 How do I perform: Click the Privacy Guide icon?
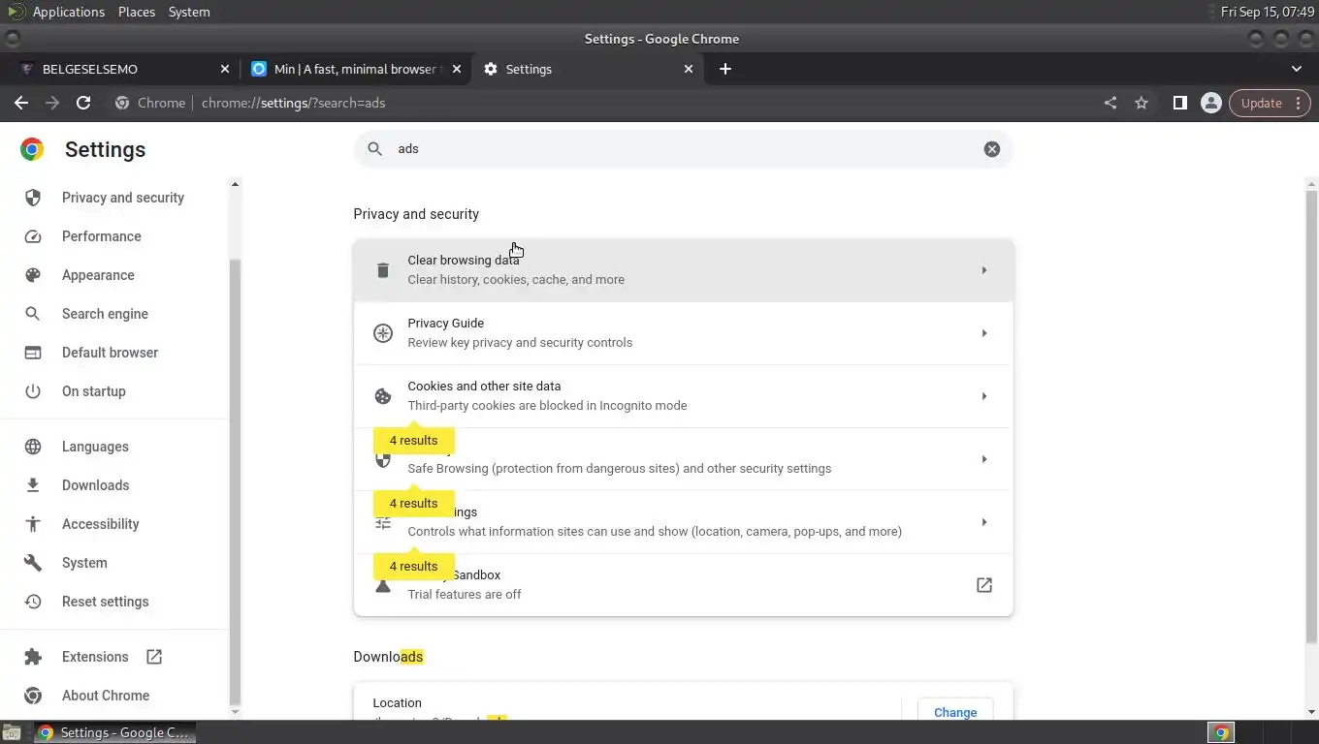click(383, 333)
